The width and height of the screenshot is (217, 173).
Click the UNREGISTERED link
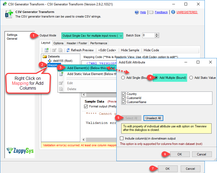tap(187, 12)
